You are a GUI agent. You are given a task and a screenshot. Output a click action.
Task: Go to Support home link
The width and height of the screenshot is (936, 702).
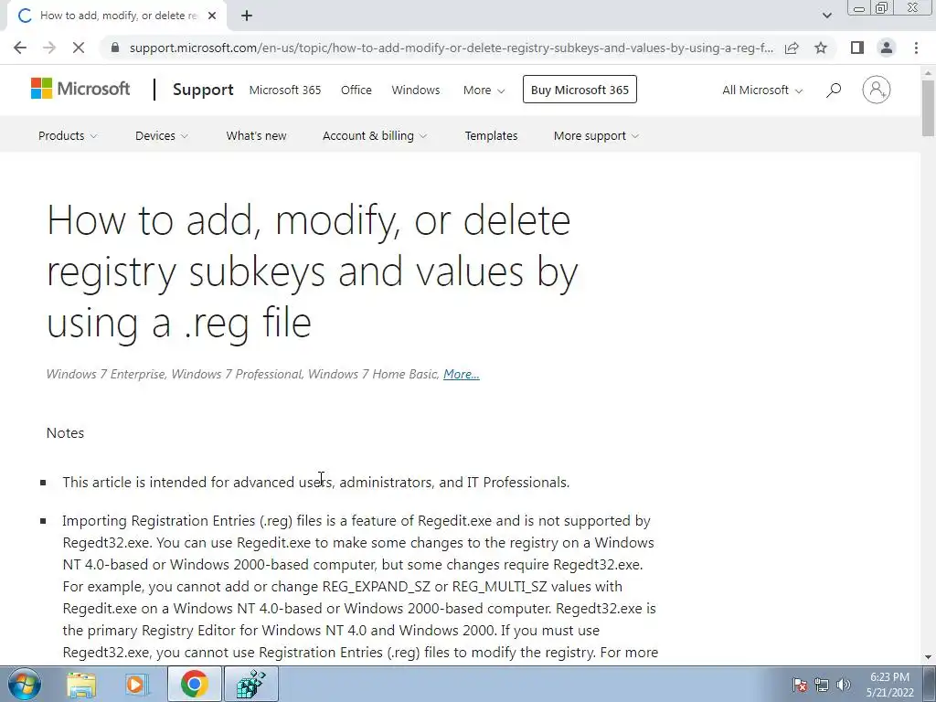[203, 90]
